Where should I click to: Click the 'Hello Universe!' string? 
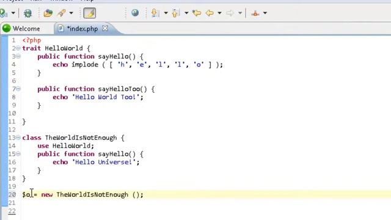click(104, 162)
